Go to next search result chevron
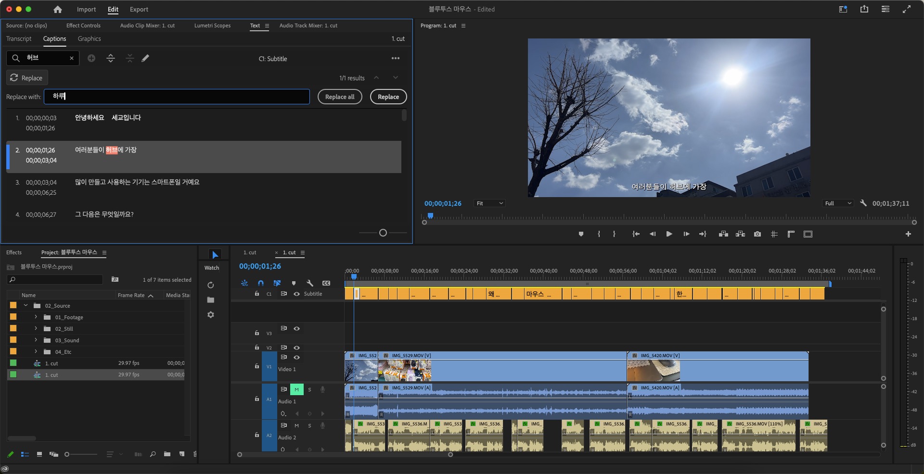Screen dimensions: 924x474 click(396, 77)
